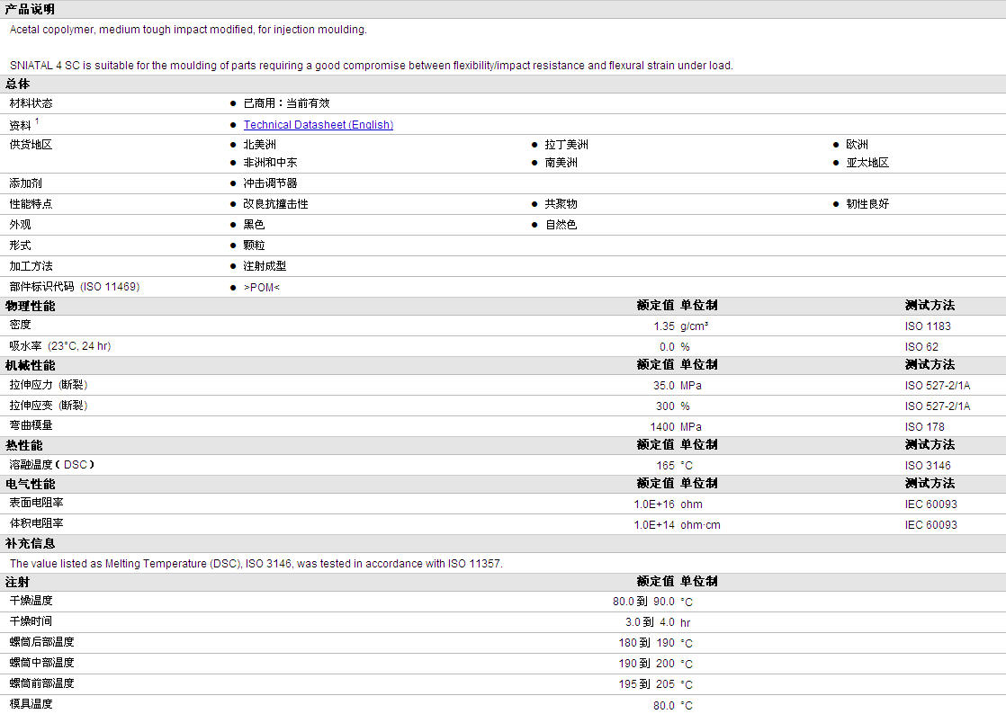The height and width of the screenshot is (714, 1006).
Task: Select the 共聚物 feature entry
Action: [561, 204]
